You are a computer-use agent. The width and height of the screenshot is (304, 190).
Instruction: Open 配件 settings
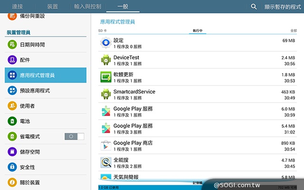click(x=46, y=60)
